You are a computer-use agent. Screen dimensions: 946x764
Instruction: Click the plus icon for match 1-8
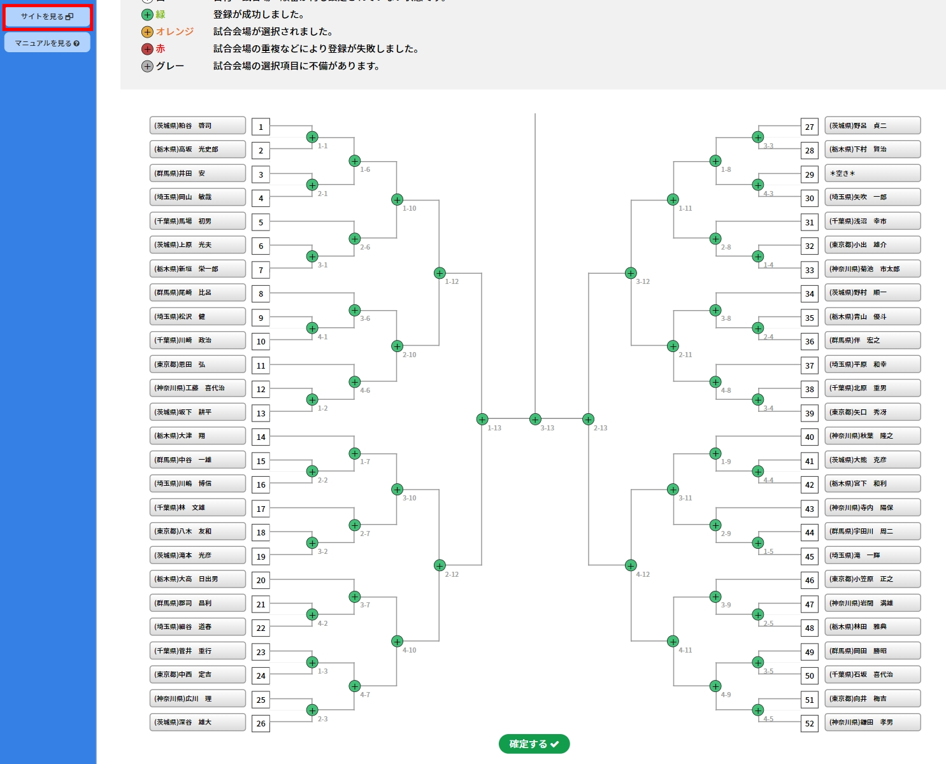pyautogui.click(x=715, y=161)
